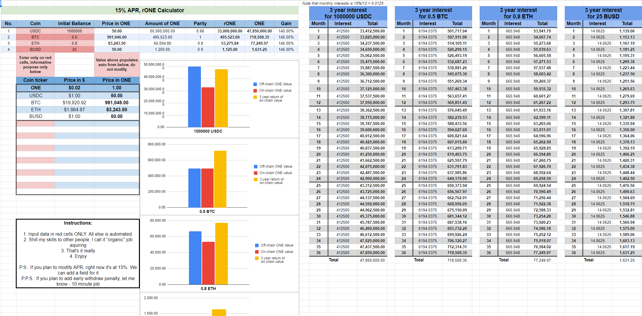The height and width of the screenshot is (316, 642).
Task: Select the BTC Price in ONE cell 991,046.00 in ticker table
Action: point(117,103)
